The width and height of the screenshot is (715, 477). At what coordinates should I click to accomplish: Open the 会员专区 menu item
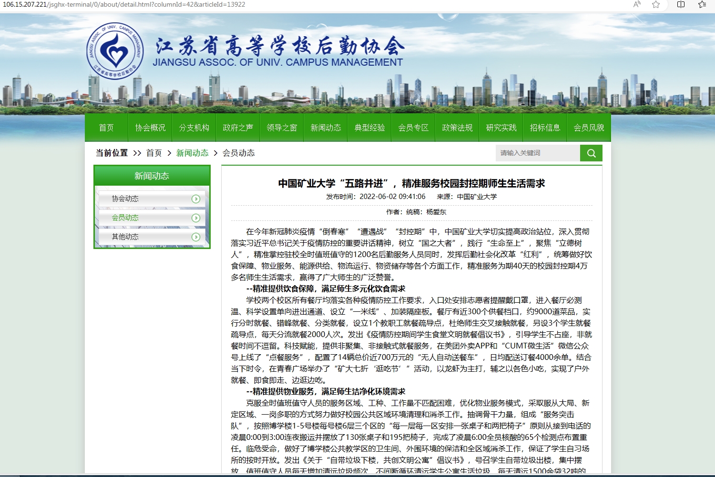[413, 128]
